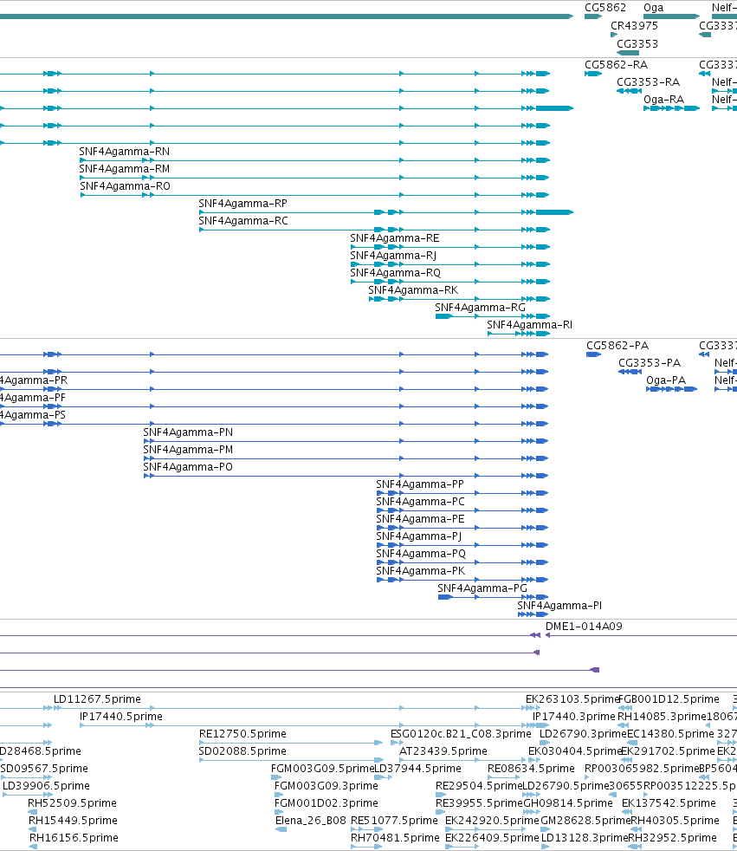Click polypeptide SNF4Agamma-PP
The height and width of the screenshot is (851, 737).
420,484
